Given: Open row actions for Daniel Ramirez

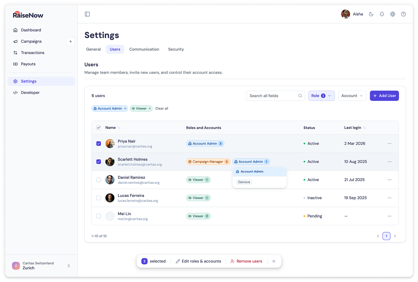Looking at the screenshot, I should pos(389,180).
